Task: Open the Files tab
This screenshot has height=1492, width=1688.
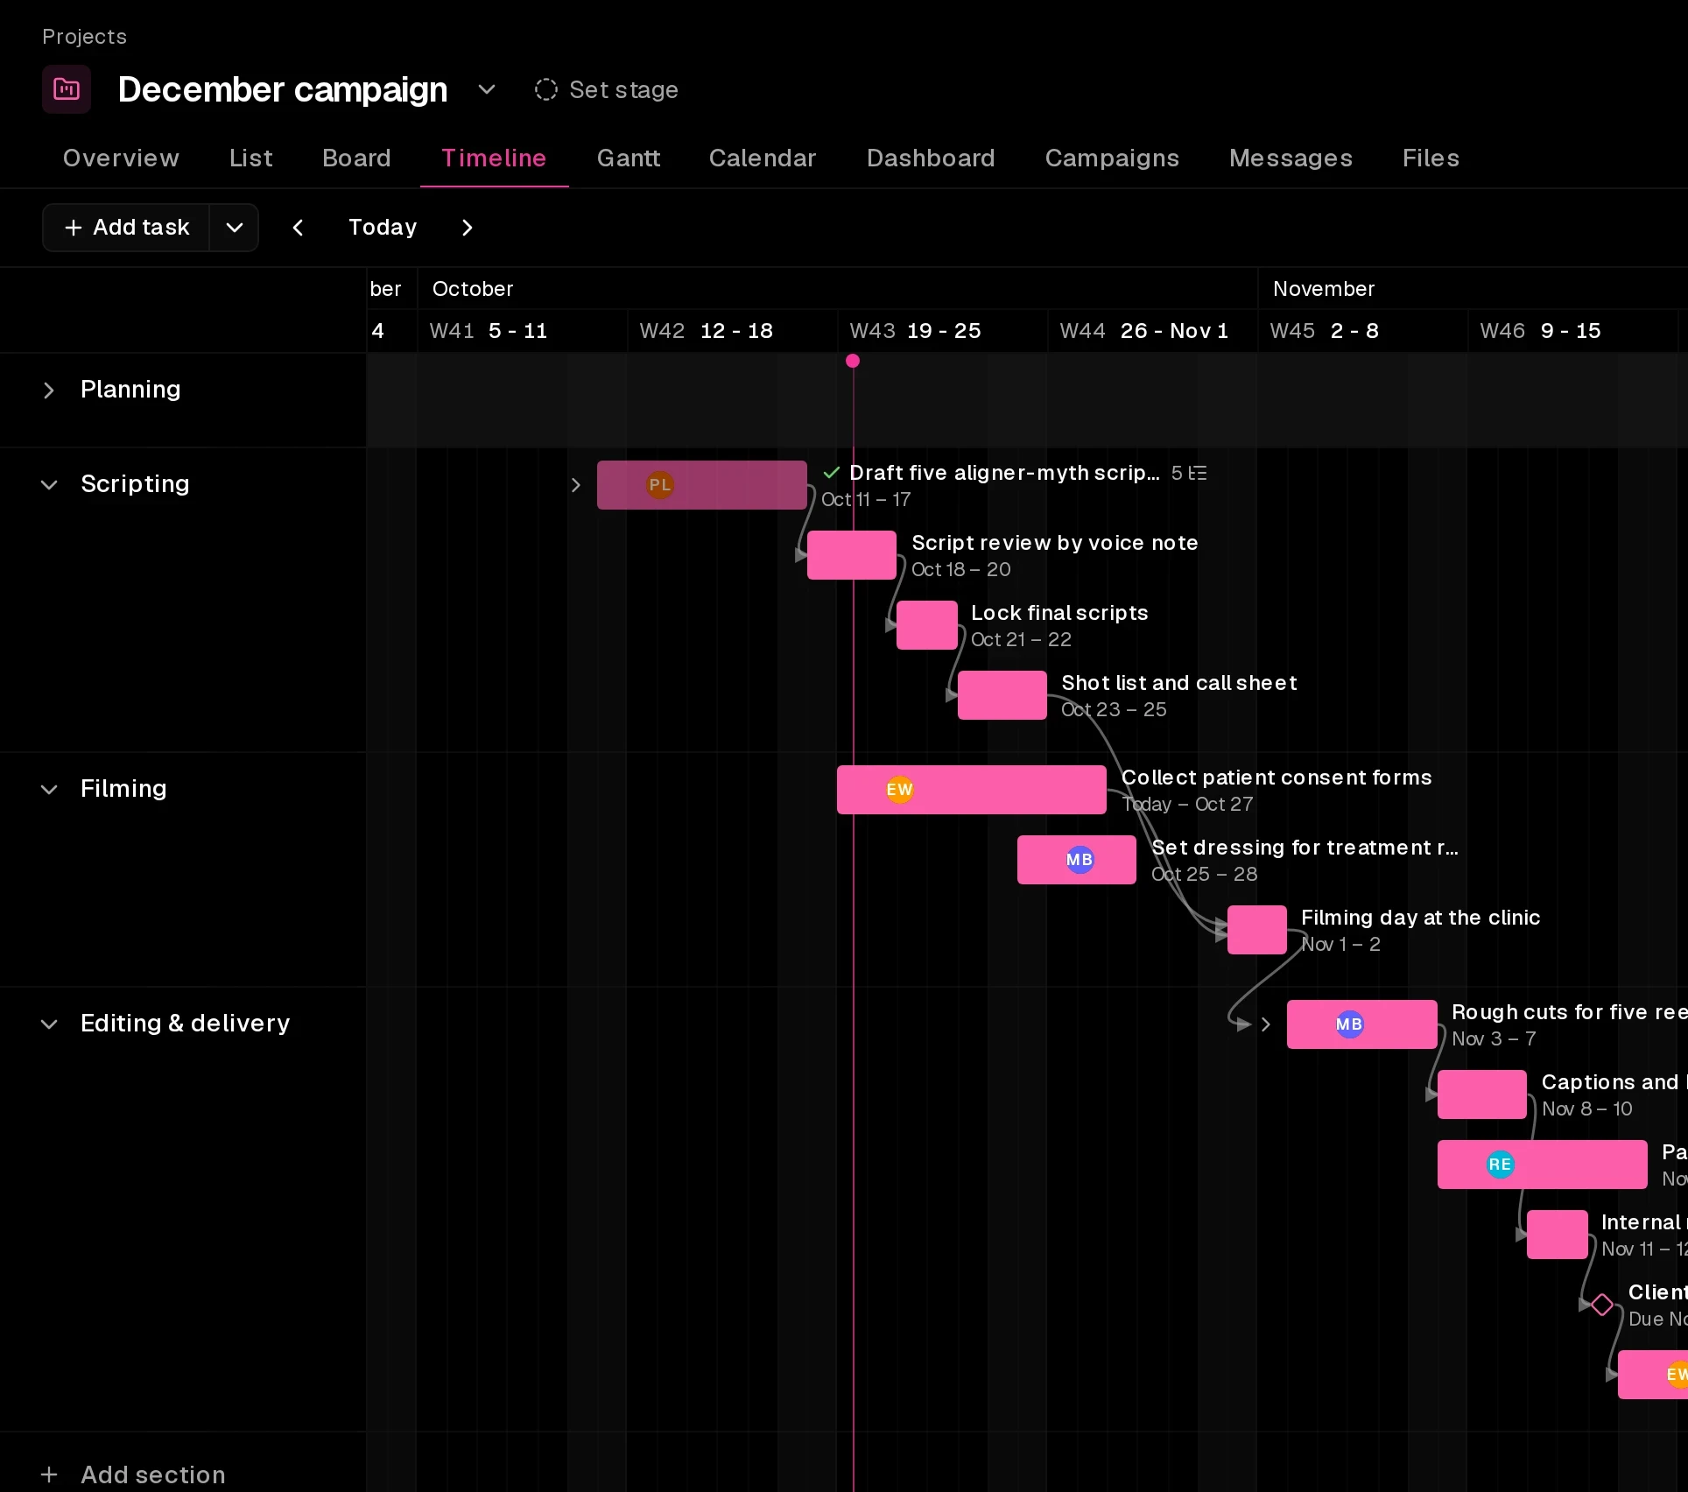Action: [x=1431, y=158]
